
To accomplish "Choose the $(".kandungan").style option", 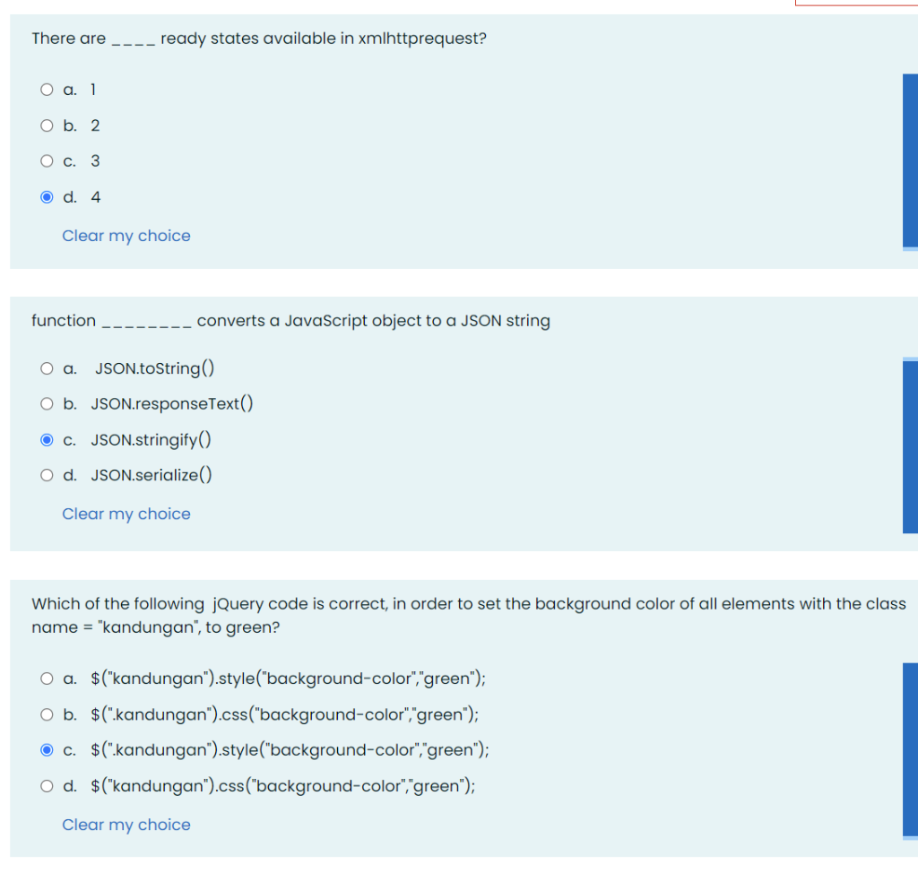I will coord(46,750).
